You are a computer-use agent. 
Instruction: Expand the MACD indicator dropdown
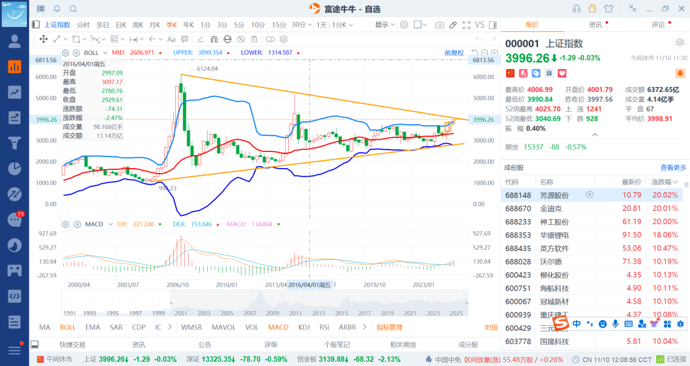pyautogui.click(x=111, y=224)
